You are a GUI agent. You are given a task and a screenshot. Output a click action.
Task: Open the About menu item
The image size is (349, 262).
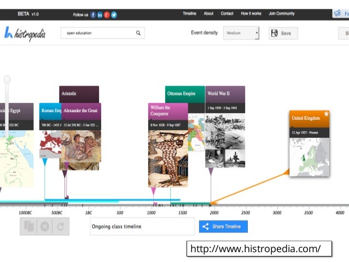[x=208, y=14]
